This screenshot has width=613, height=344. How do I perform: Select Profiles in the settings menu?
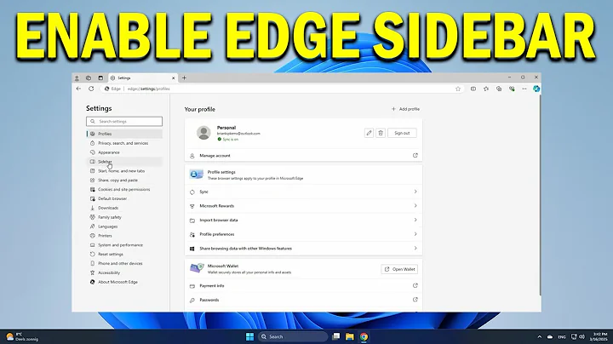point(124,134)
